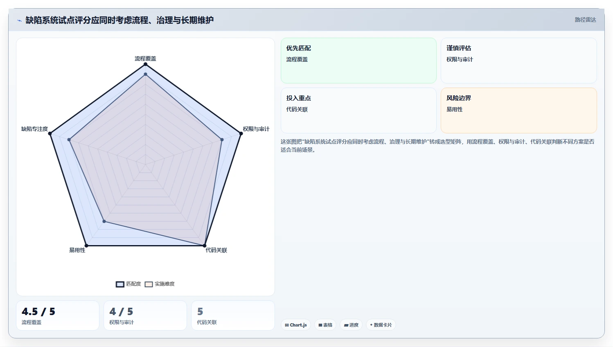
Task: Click the 4.5 / 5 流程覆盖 stat card
Action: [58, 315]
